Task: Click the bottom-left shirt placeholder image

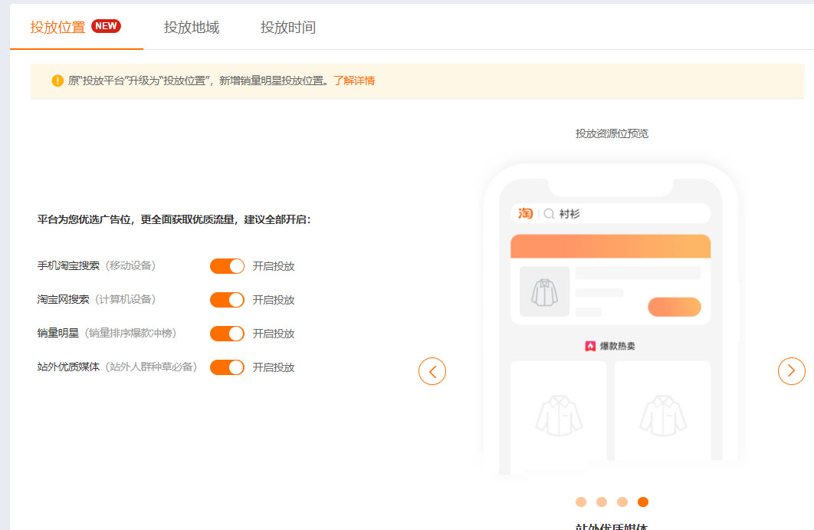Action: click(559, 415)
